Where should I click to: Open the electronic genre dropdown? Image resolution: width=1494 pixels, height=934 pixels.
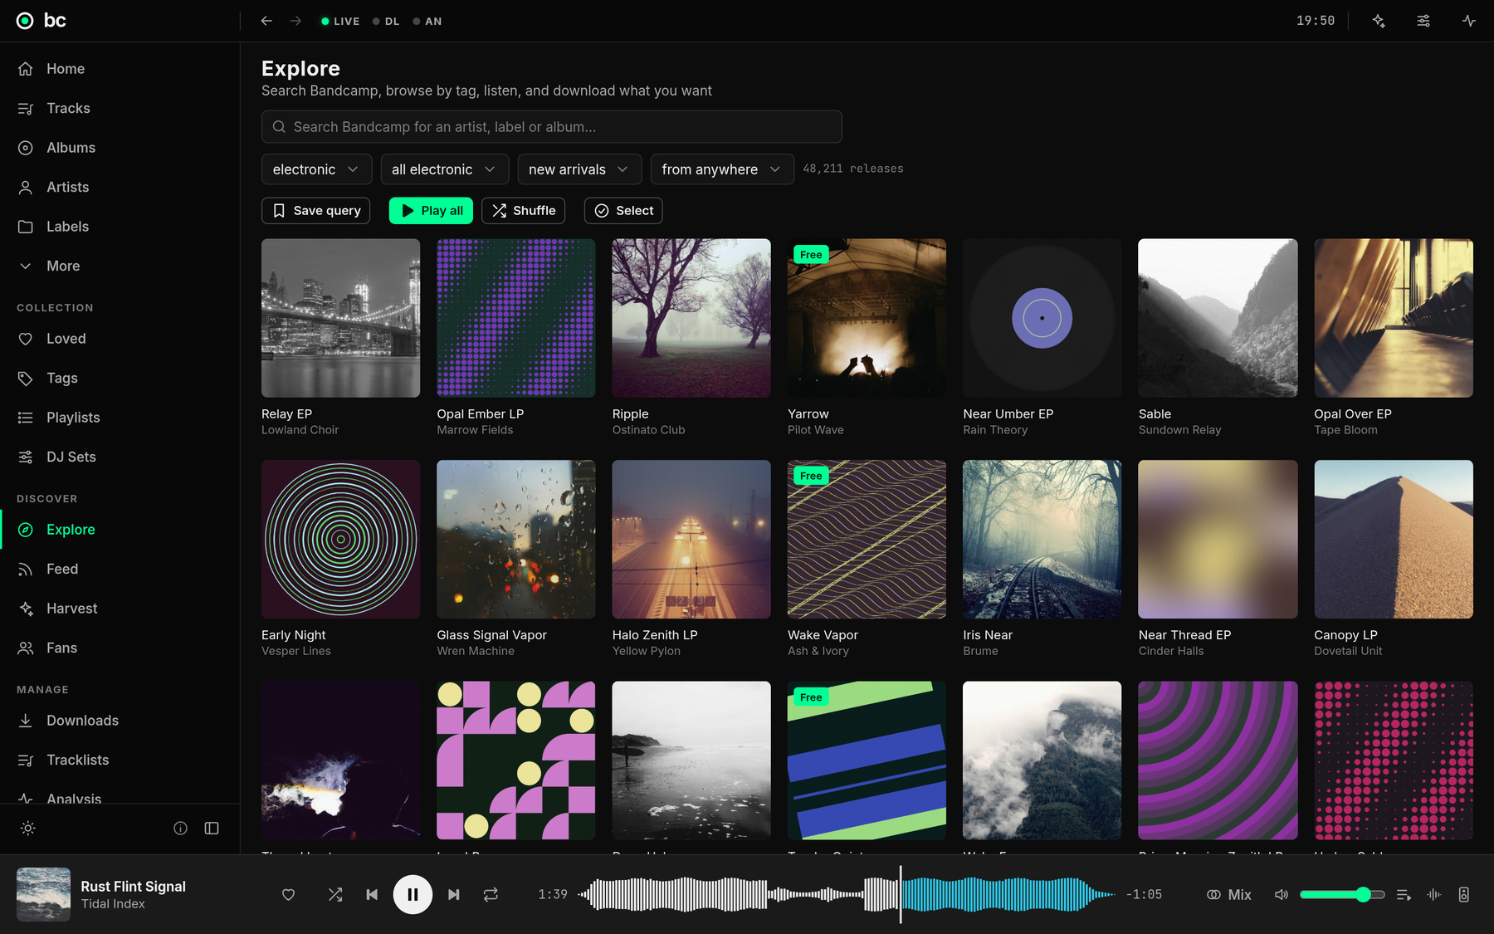[316, 169]
